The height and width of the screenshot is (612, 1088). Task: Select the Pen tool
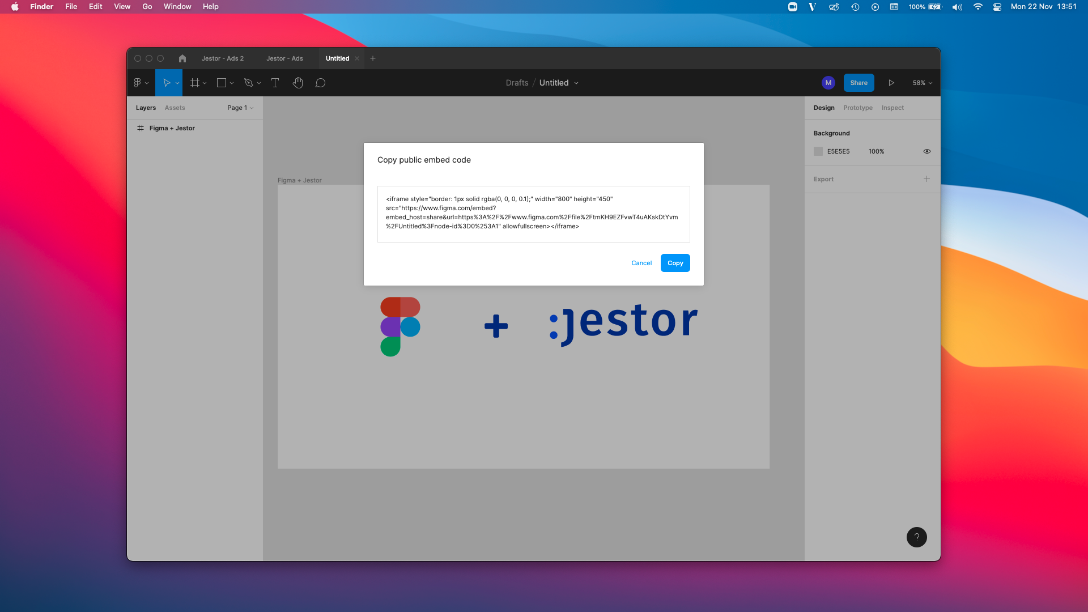(248, 83)
